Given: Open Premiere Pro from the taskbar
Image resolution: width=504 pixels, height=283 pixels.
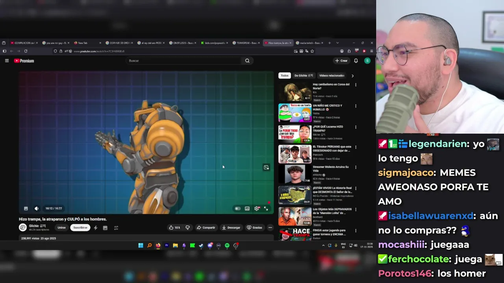Looking at the screenshot, I should point(167,245).
